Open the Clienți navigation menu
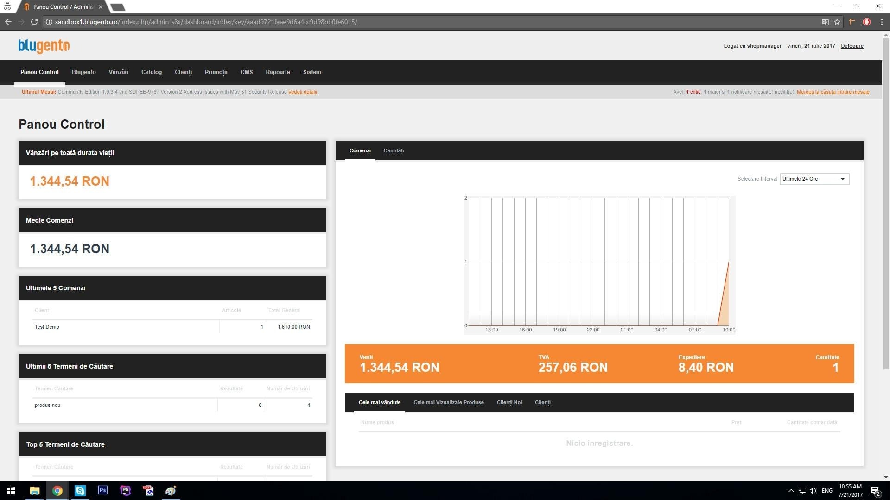 click(183, 72)
